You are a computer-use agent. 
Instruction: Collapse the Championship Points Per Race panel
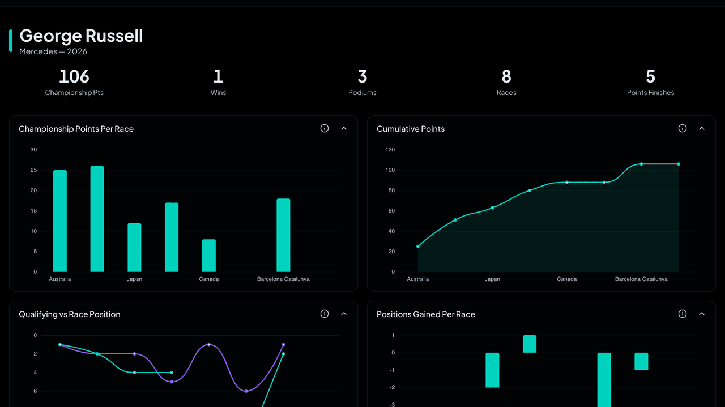[344, 128]
